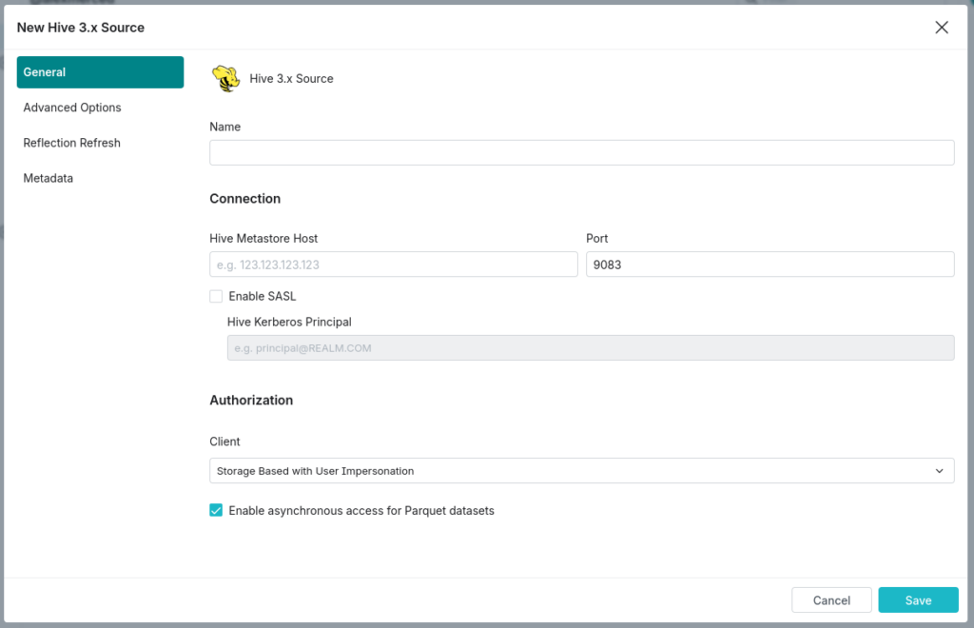The height and width of the screenshot is (628, 974).
Task: Focus the Name input field
Action: [581, 153]
